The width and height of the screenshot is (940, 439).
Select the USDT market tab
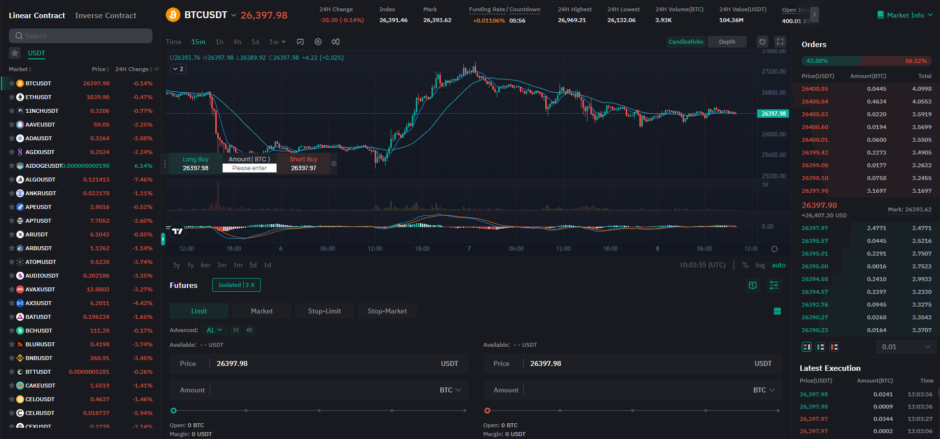coord(36,53)
